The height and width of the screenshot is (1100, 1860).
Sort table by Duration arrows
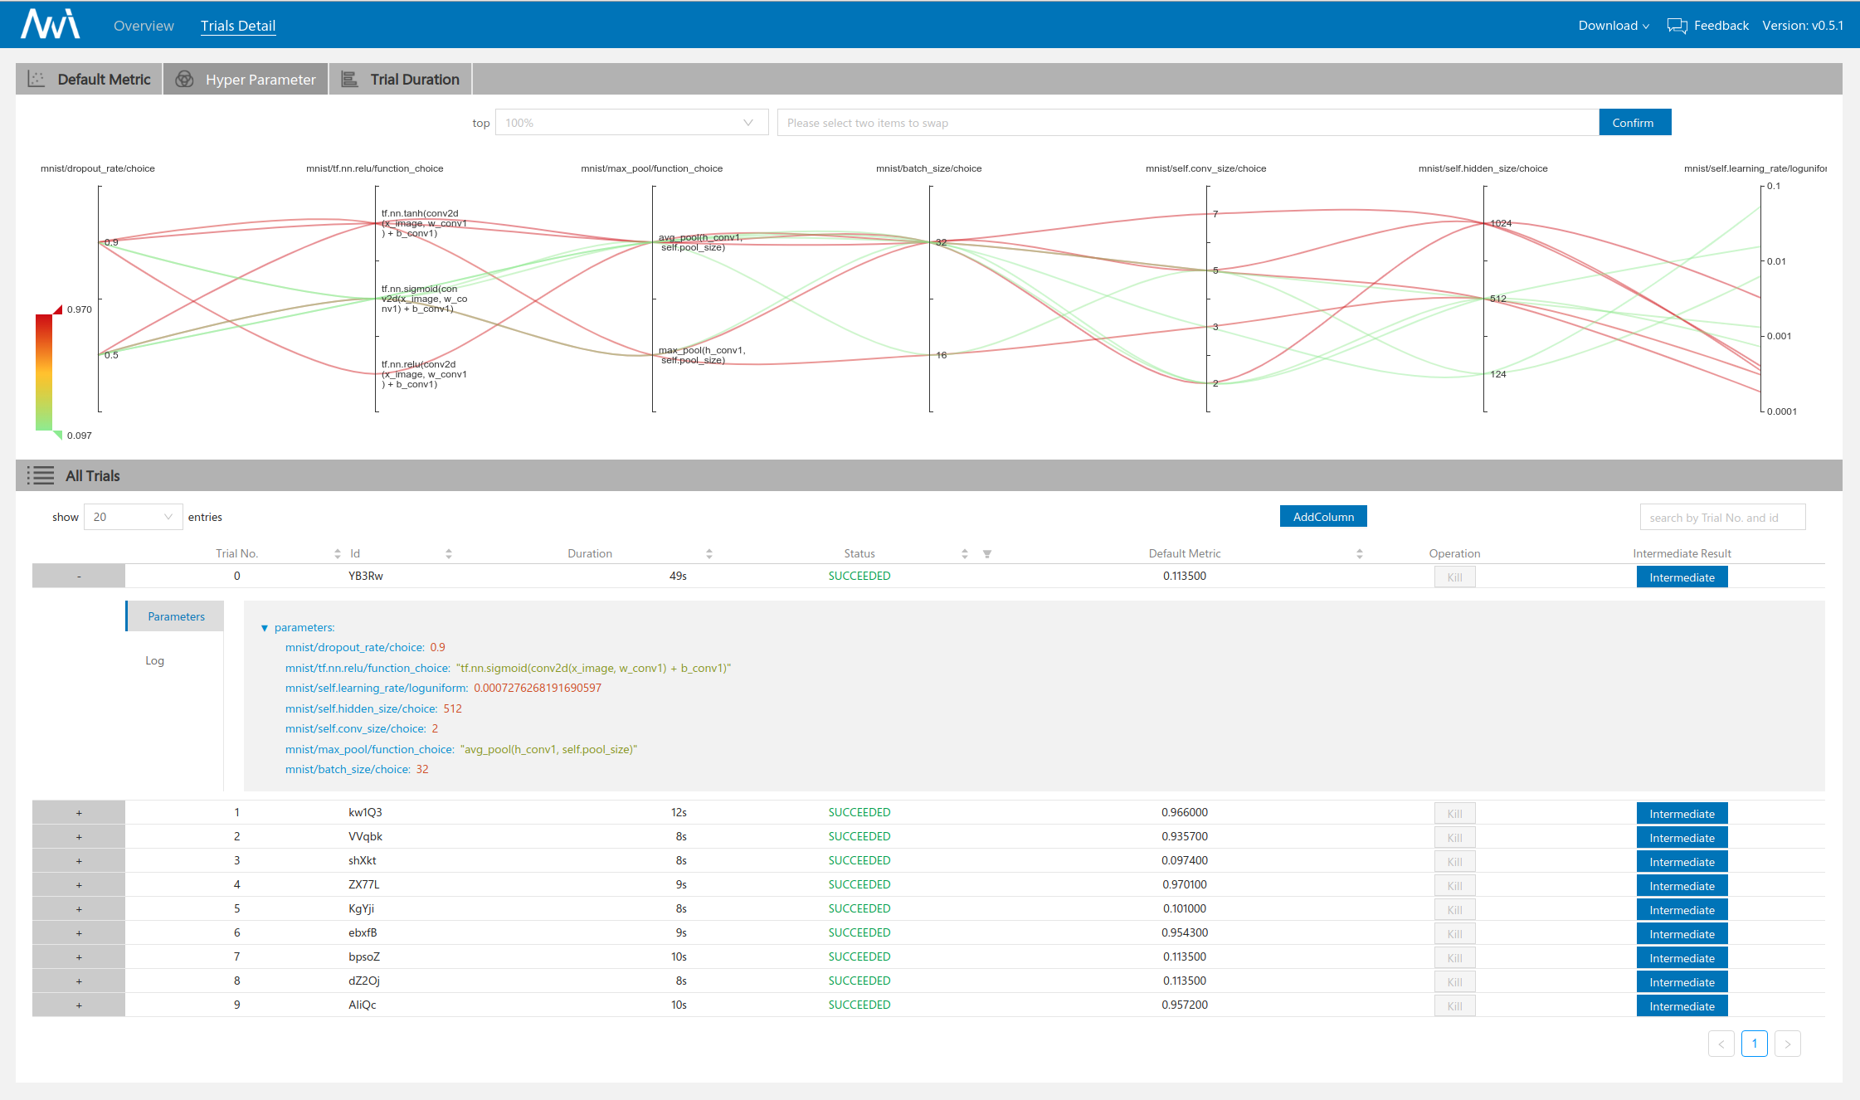point(708,554)
